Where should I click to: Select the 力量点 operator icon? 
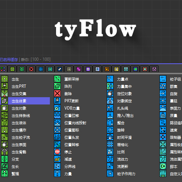coord(110,79)
